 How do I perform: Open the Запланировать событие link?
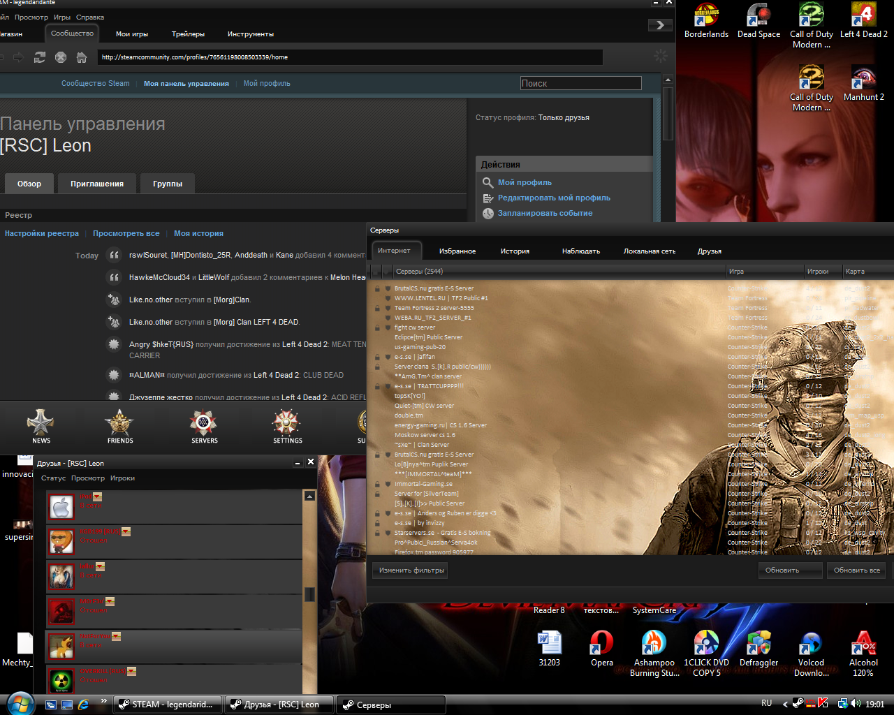pyautogui.click(x=545, y=214)
